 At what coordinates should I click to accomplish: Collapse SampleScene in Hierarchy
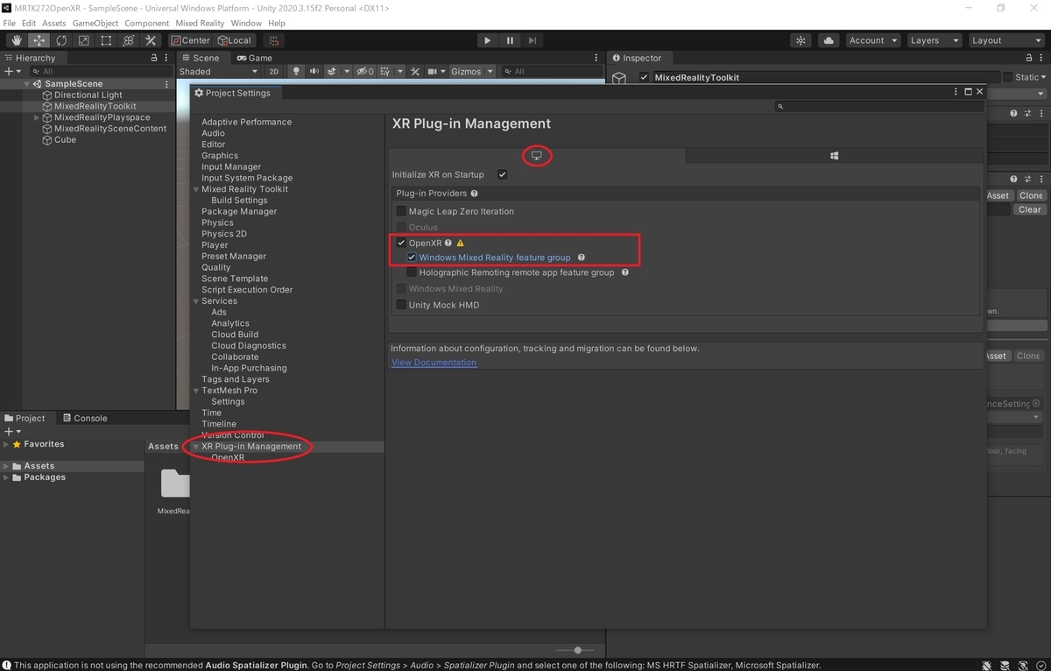pos(27,84)
